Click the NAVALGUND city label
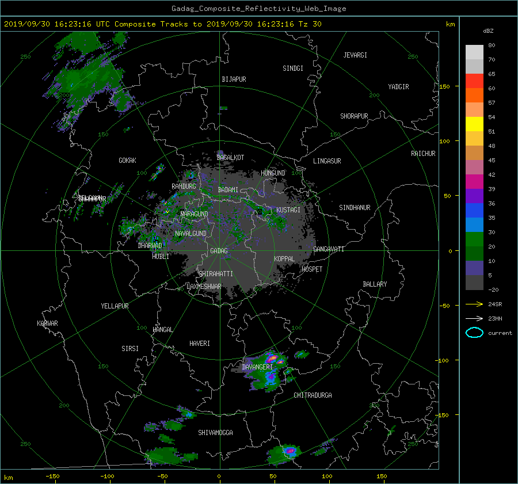The width and height of the screenshot is (518, 484). 191,234
